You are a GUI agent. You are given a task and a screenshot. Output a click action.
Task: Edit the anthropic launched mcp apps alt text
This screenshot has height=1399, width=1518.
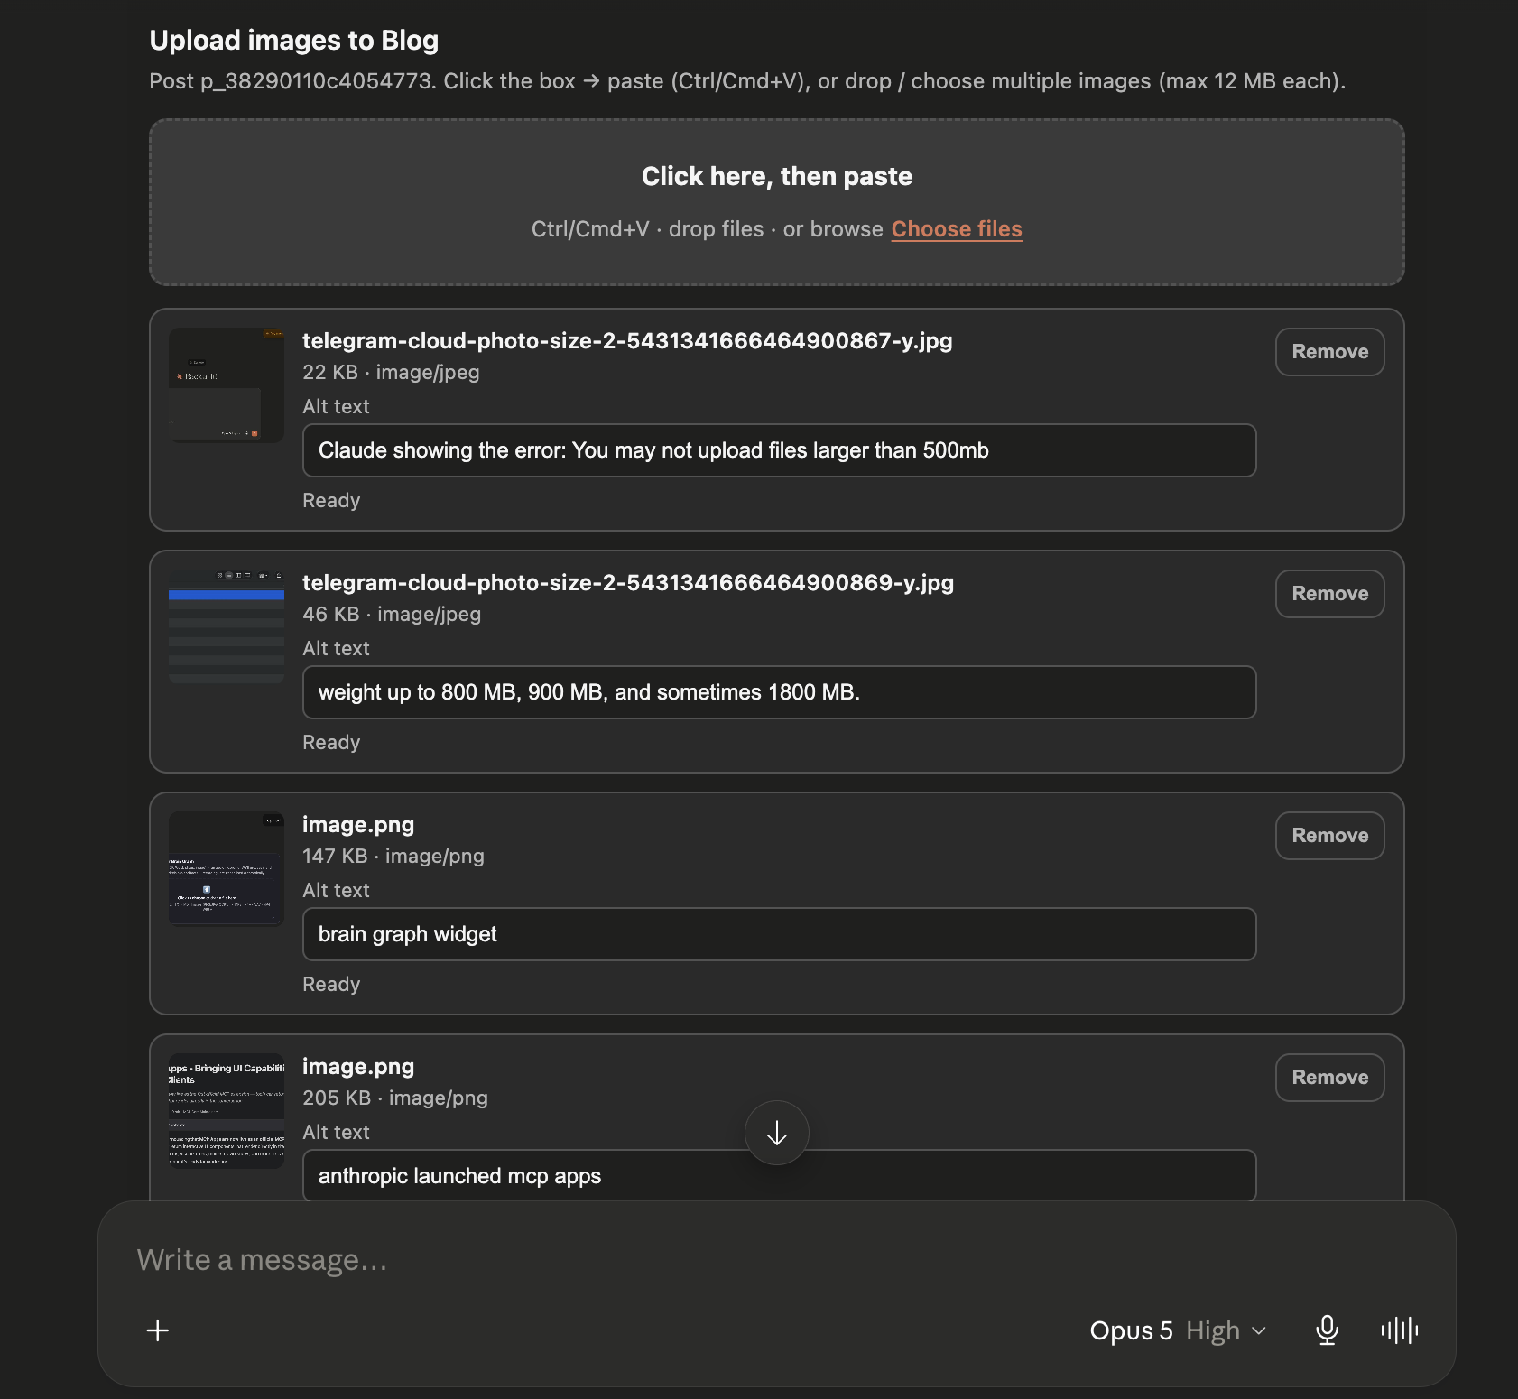click(x=780, y=1176)
